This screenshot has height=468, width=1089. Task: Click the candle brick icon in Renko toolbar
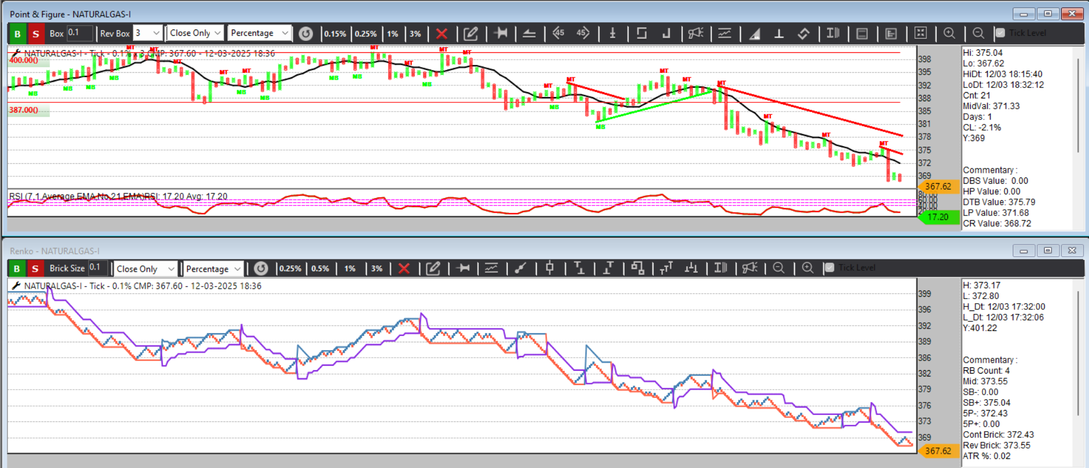pyautogui.click(x=549, y=267)
